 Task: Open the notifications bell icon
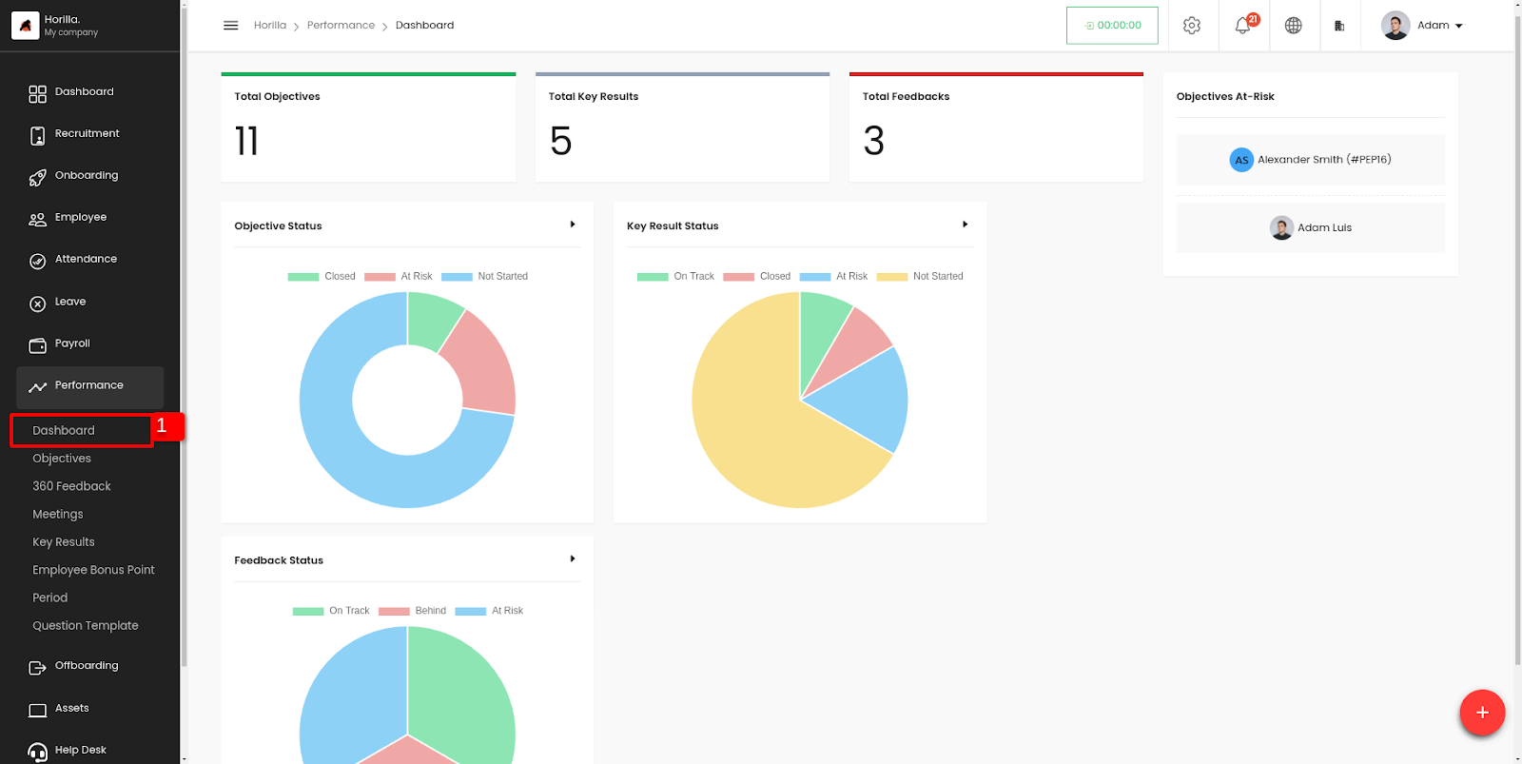1242,27
